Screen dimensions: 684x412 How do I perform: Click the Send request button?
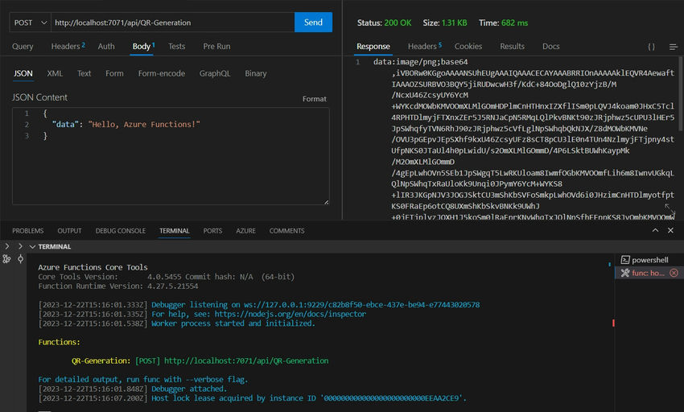[313, 23]
